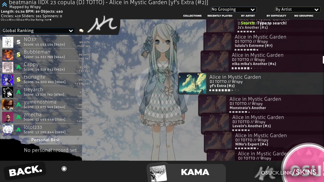Click the KAMA user avatar at bottom
Viewport: 324px width, 182px height.
(x=158, y=173)
